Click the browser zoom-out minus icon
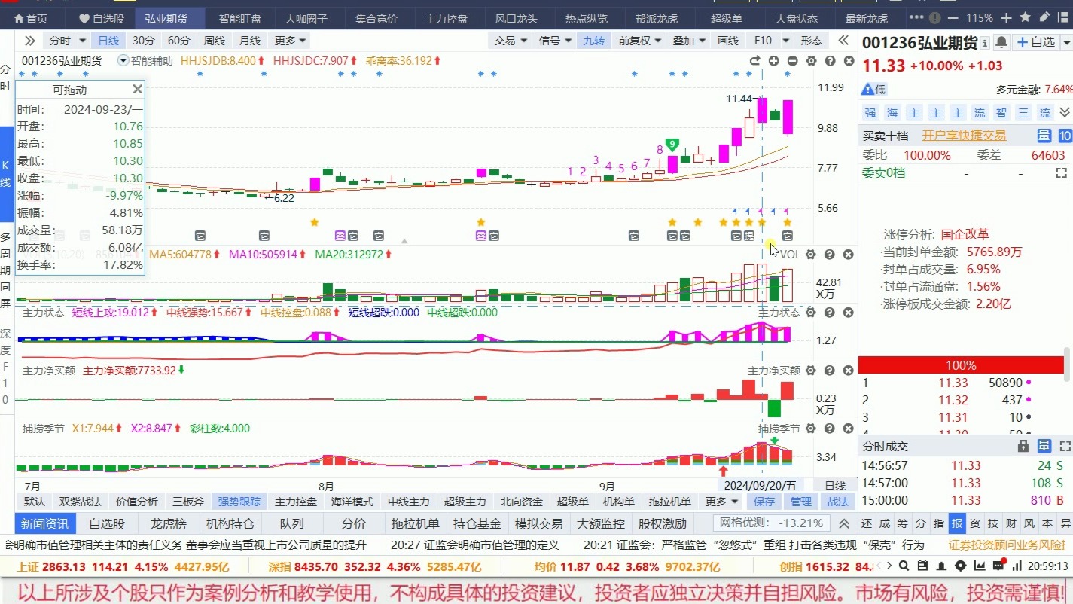This screenshot has width=1073, height=604. click(955, 17)
